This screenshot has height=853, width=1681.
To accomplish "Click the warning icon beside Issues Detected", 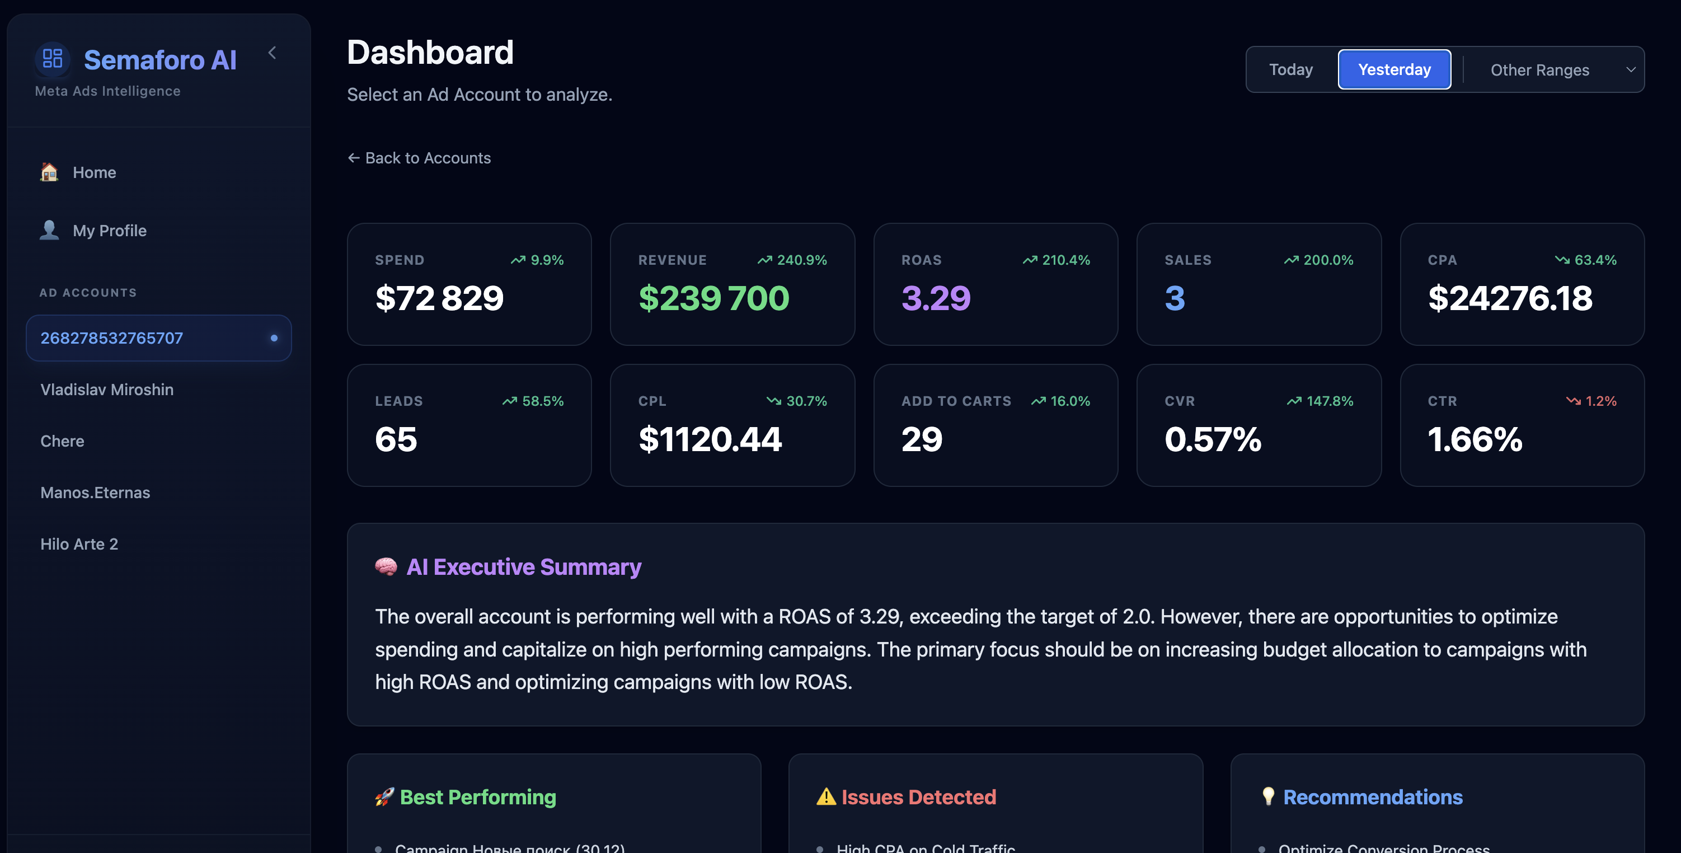I will 826,797.
